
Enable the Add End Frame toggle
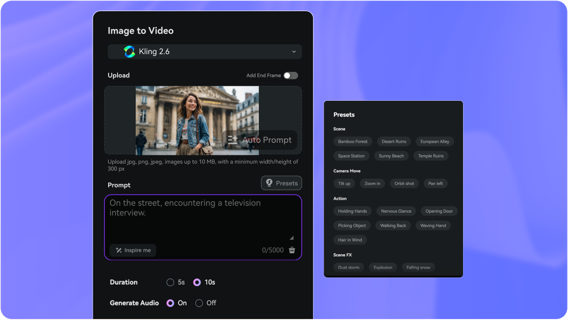coord(291,75)
